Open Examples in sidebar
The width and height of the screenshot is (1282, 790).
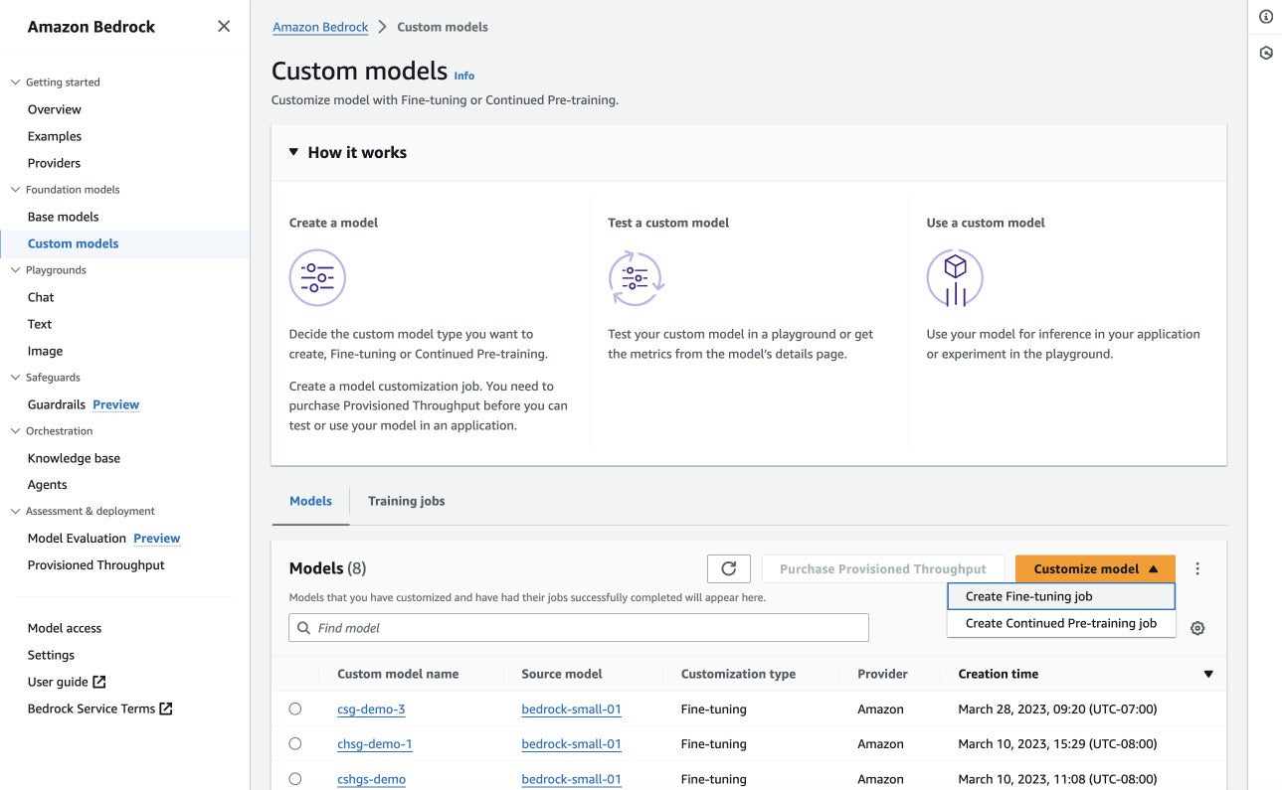55,136
